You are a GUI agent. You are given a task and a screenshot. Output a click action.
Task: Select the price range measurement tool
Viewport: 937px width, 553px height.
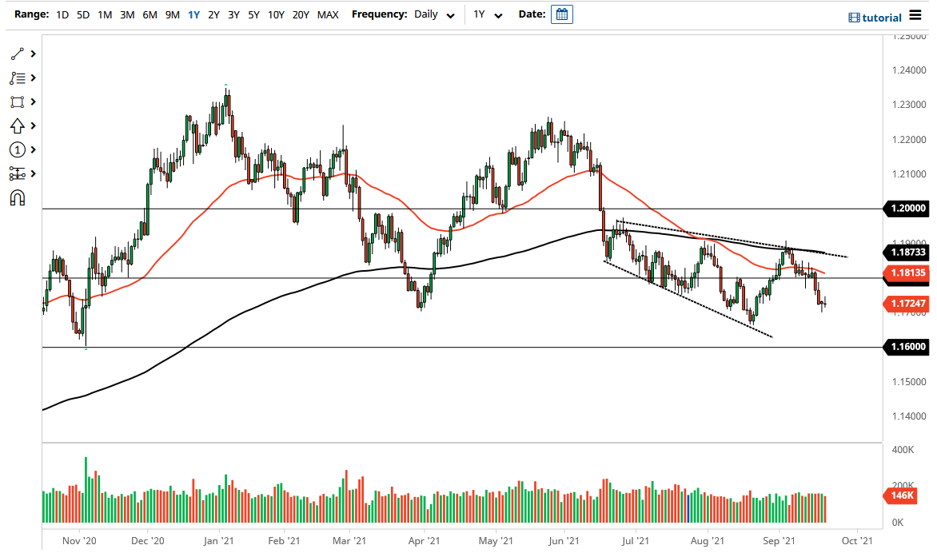click(x=17, y=173)
